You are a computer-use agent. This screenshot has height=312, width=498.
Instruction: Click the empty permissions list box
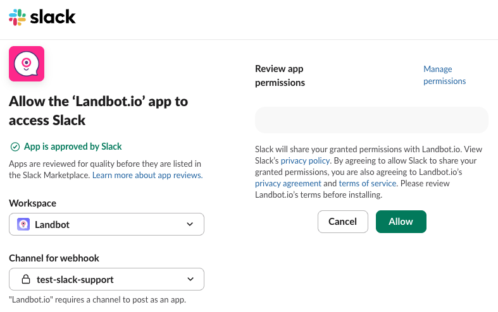tap(371, 120)
